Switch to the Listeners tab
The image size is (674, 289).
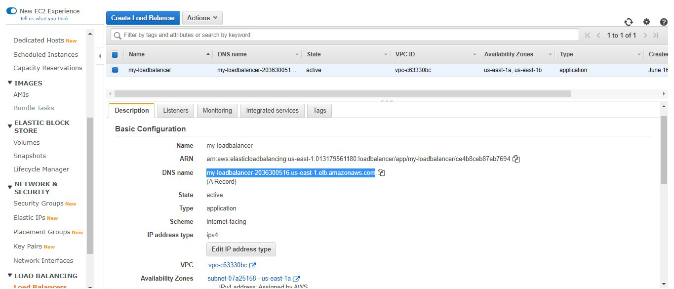[176, 111]
